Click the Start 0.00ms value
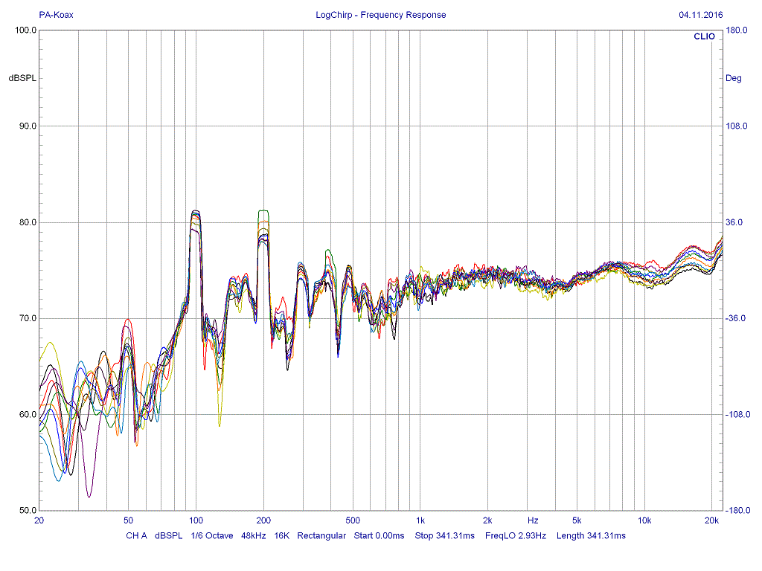This screenshot has width=762, height=571. [379, 535]
